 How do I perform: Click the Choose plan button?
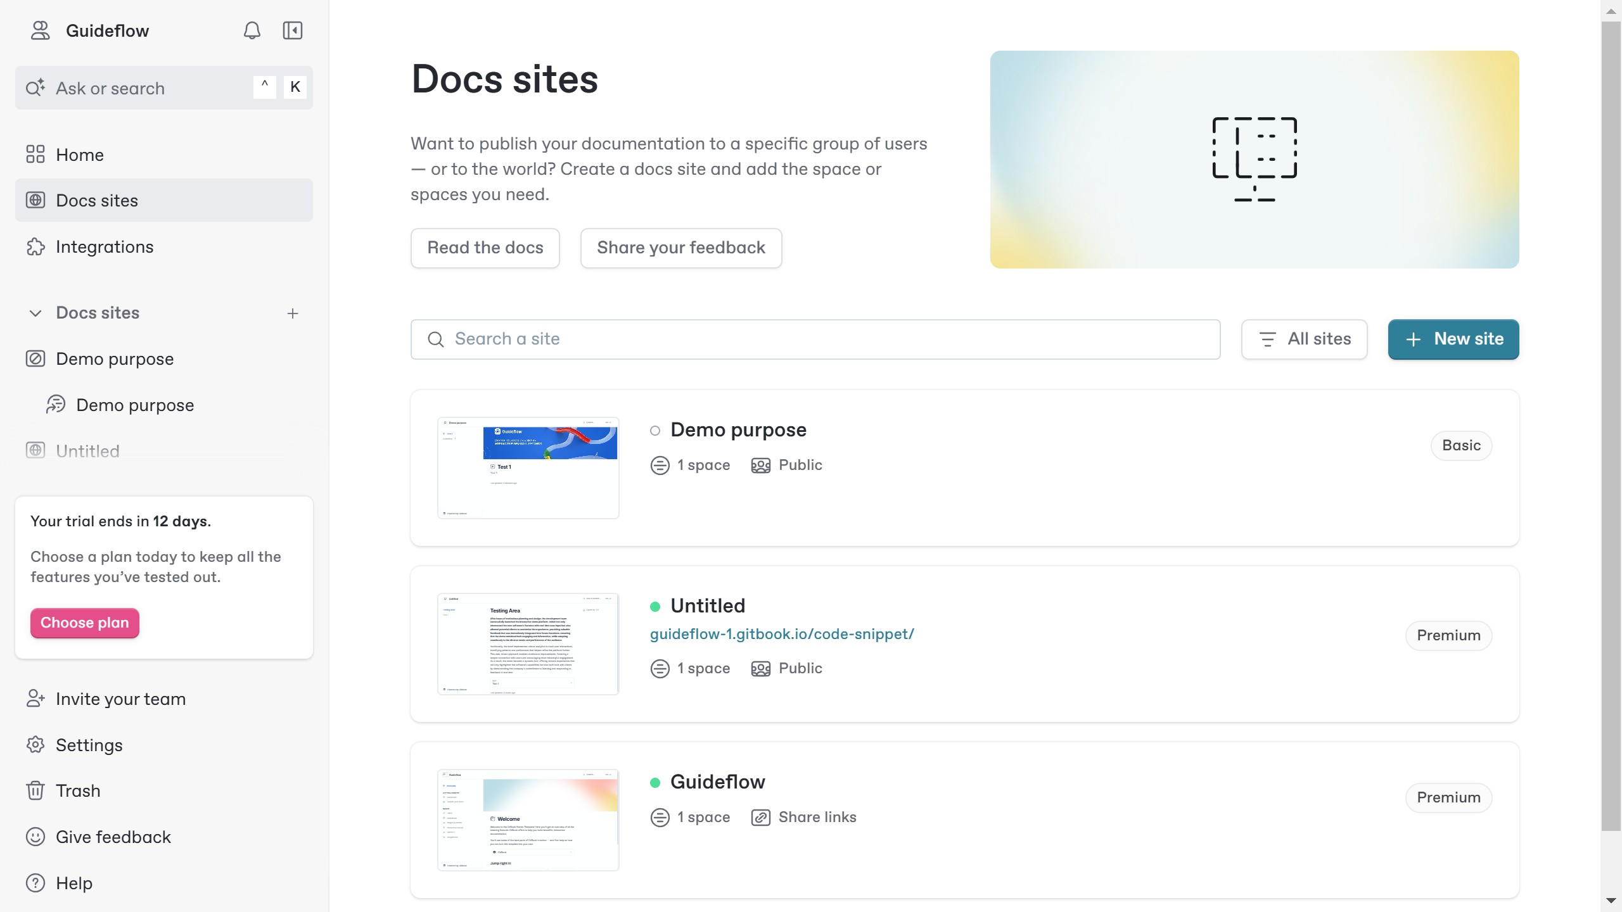tap(85, 623)
